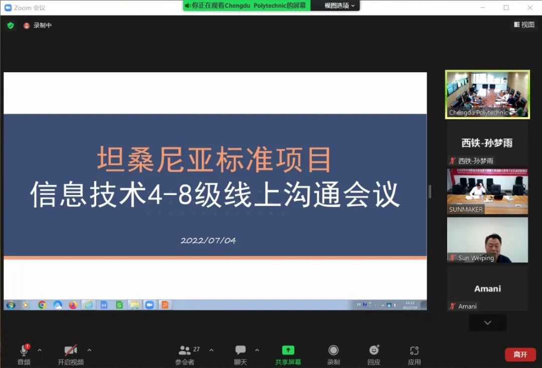Open the Chat panel
Viewport: 542px width, 368px height.
pyautogui.click(x=240, y=350)
